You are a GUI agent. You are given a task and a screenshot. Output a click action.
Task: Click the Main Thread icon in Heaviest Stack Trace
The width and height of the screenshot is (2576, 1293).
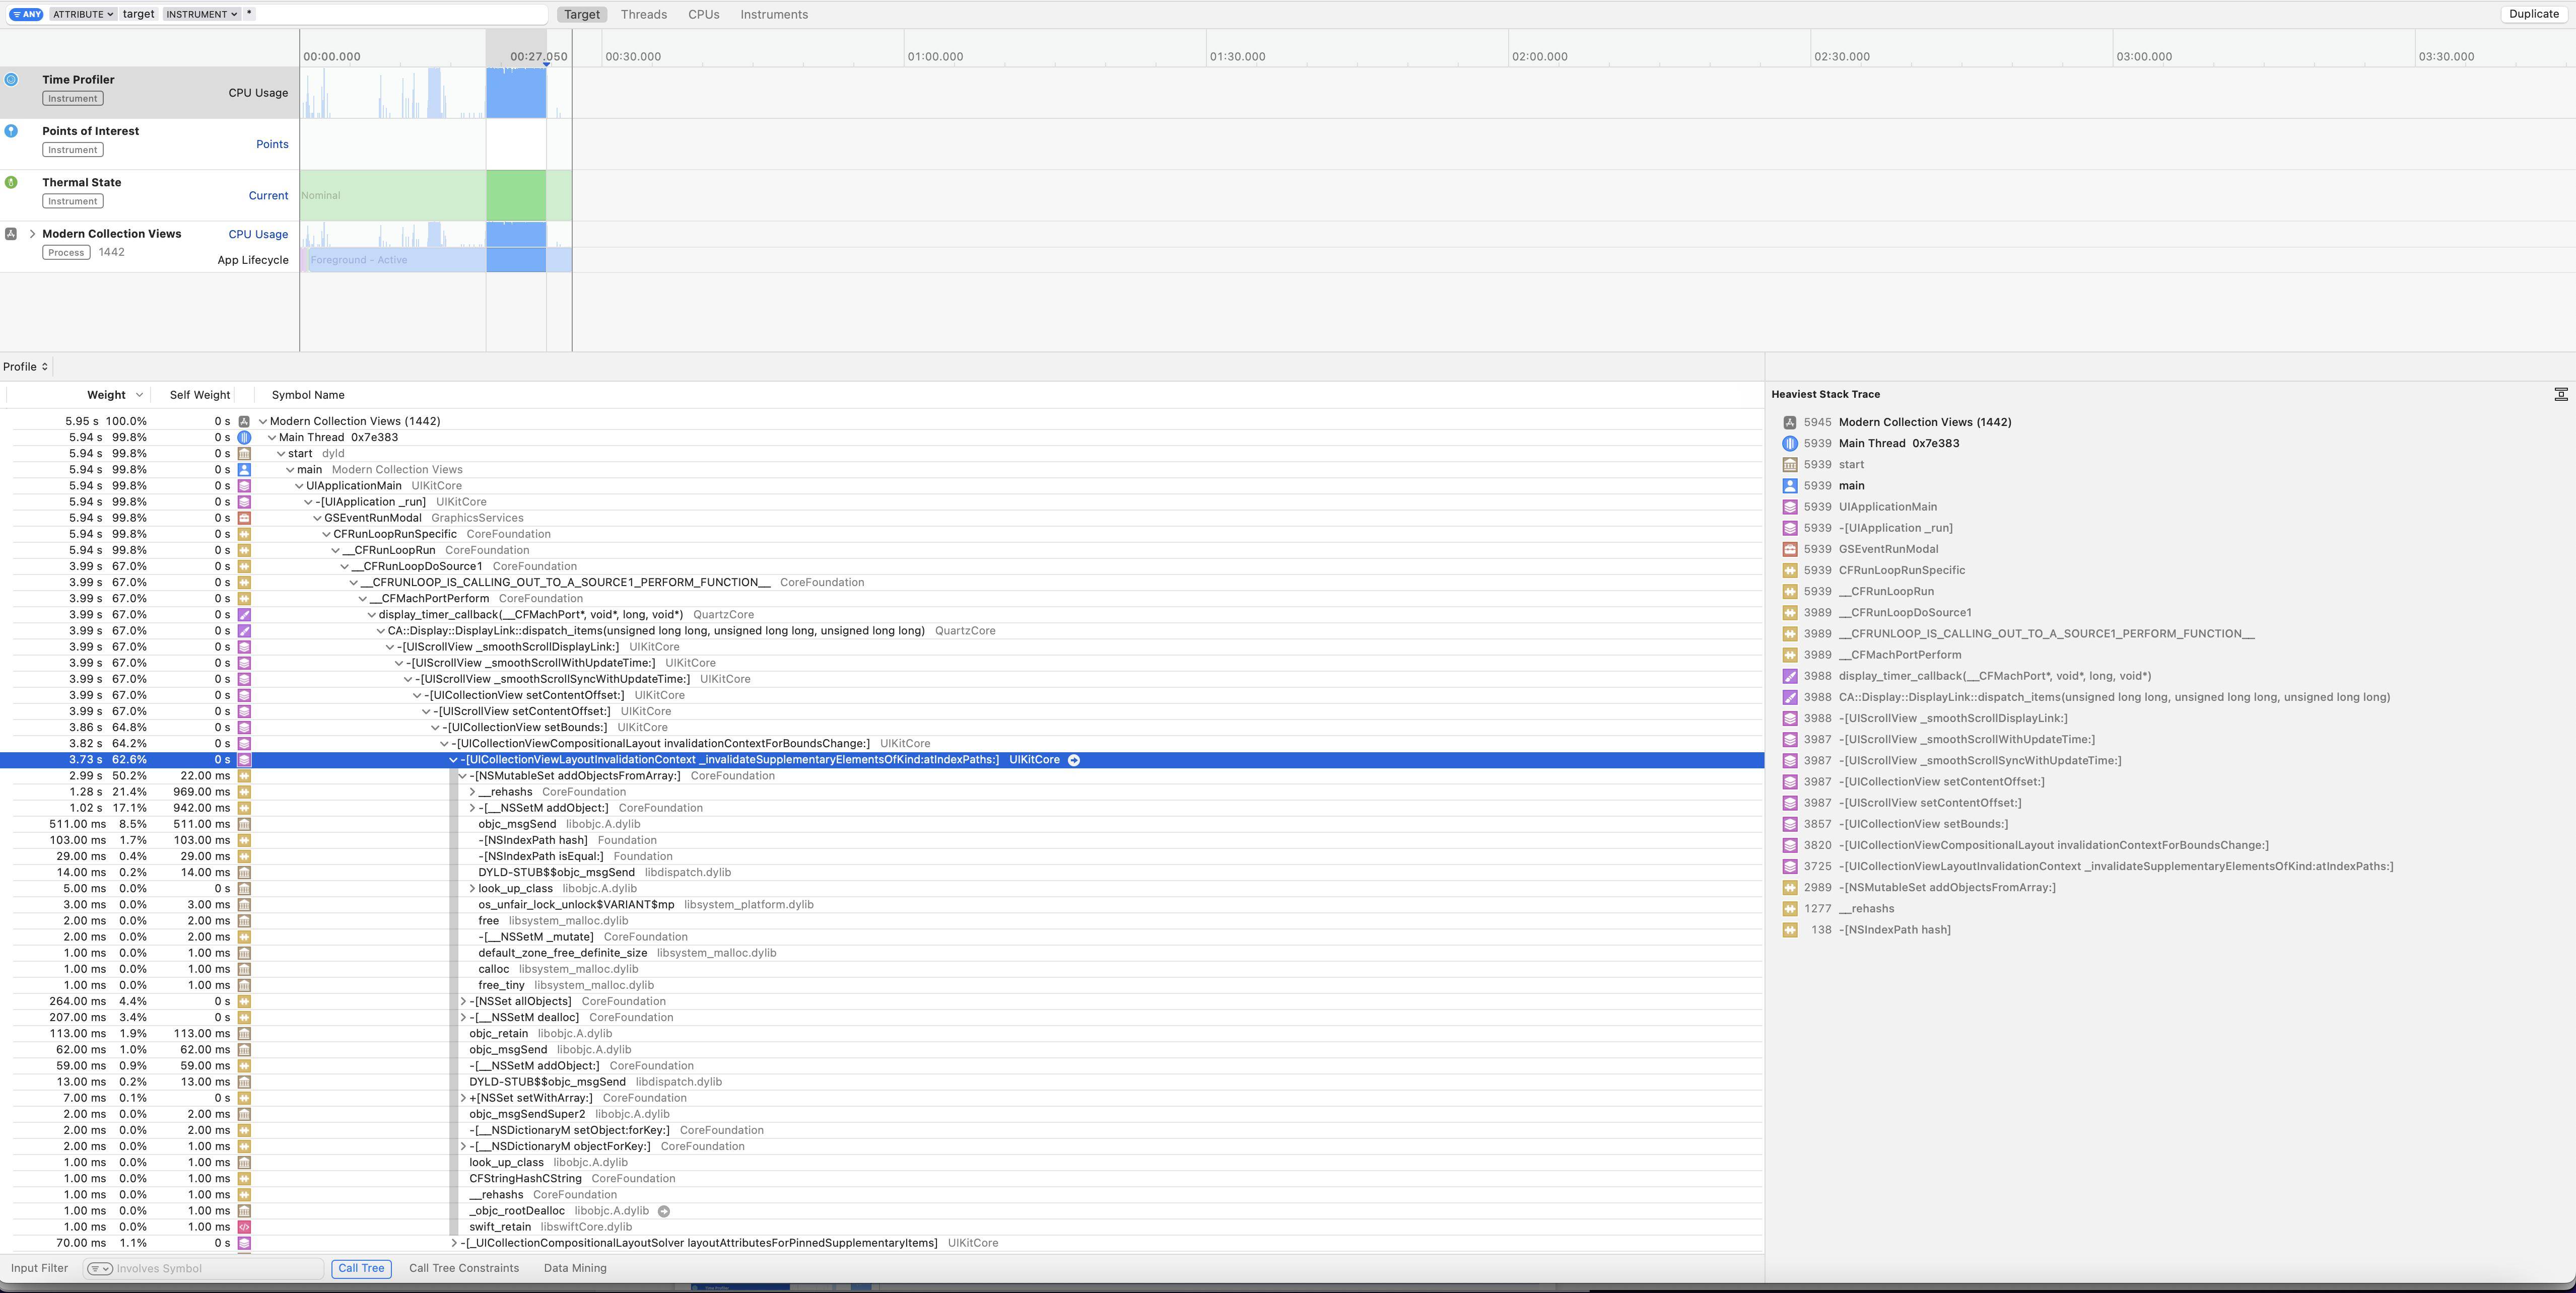click(1790, 444)
